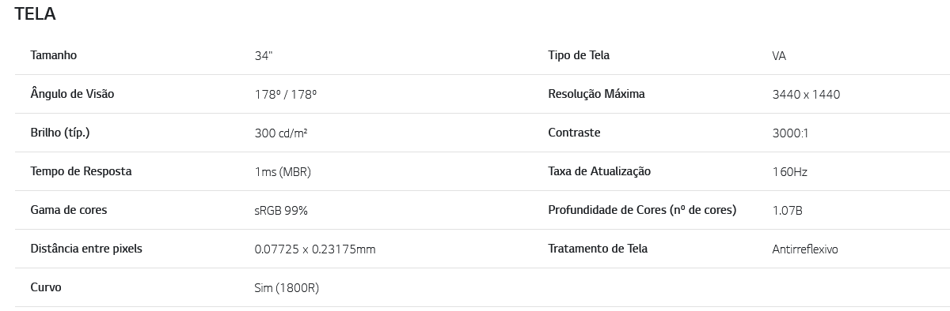Click the 178º / 178º value
This screenshot has width=950, height=311.
[286, 94]
